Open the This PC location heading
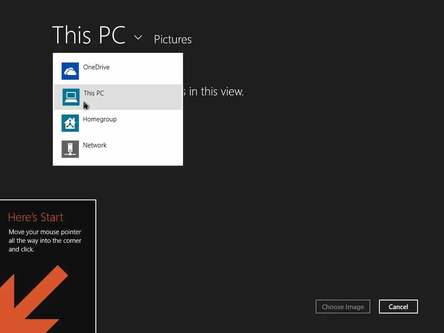444x333 pixels. coord(89,35)
